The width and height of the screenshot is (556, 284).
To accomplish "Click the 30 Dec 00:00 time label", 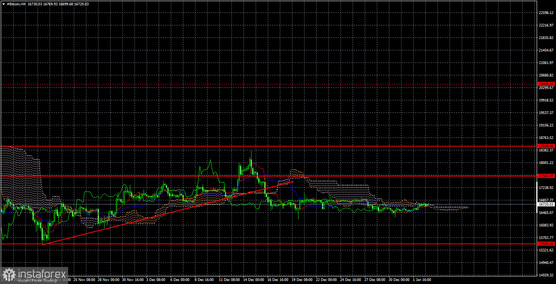I will [x=399, y=280].
